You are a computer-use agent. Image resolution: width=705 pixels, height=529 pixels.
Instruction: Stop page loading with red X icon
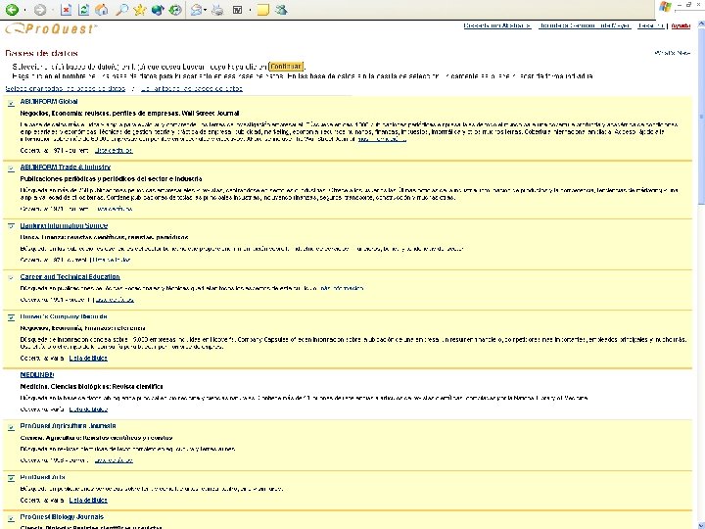(67, 10)
